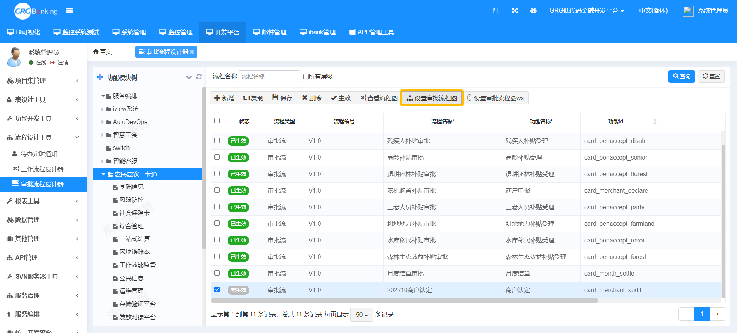Open the 邮件管理 top menu
The image size is (737, 333).
[270, 32]
